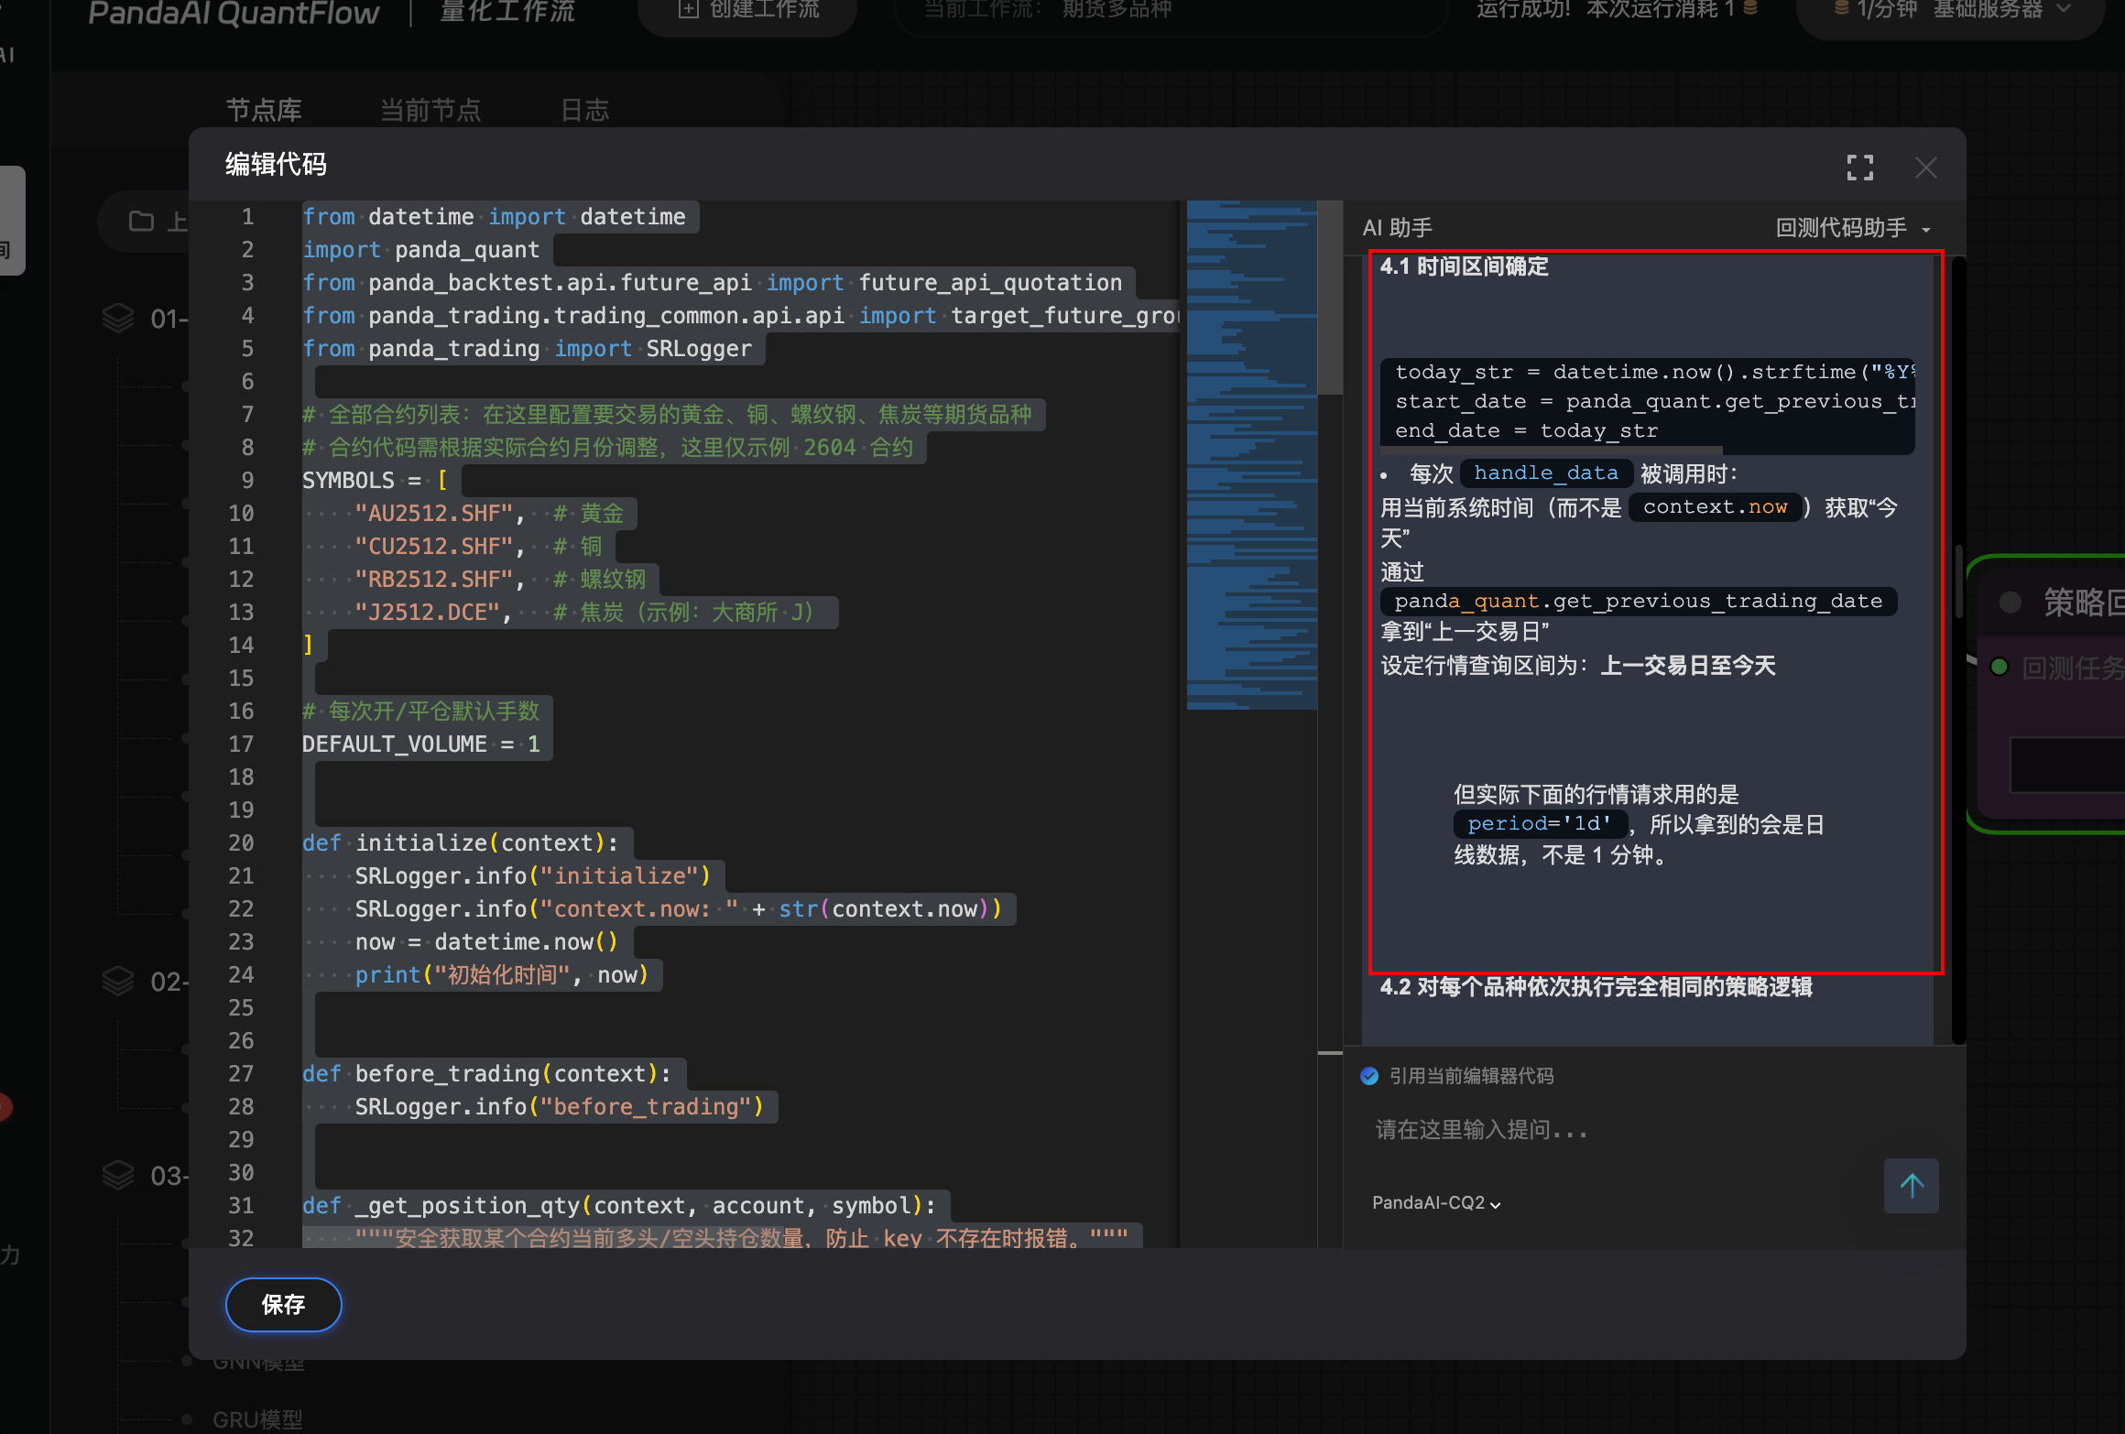Viewport: 2125px width, 1434px height.
Task: Click the horizontal scrollbar under the today_str snippet
Action: 1552,451
